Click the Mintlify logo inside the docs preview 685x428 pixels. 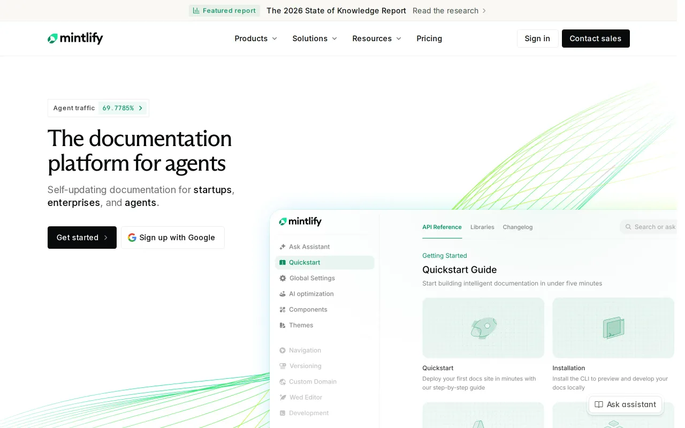[x=300, y=221]
